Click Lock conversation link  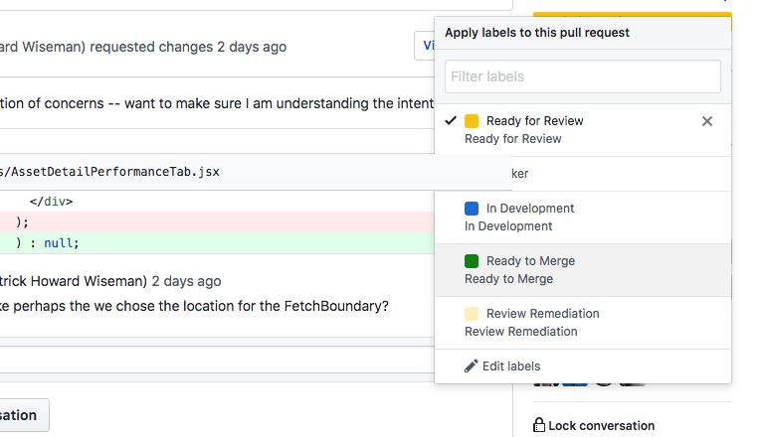tap(601, 426)
